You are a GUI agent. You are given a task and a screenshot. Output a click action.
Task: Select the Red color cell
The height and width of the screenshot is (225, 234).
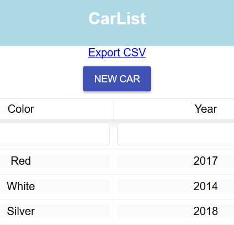tap(55, 161)
